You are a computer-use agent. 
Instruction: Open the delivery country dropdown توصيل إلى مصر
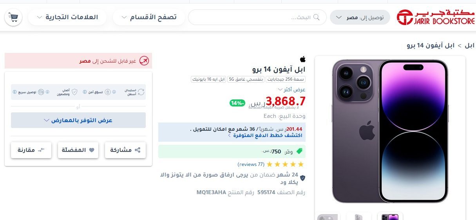coord(360,18)
